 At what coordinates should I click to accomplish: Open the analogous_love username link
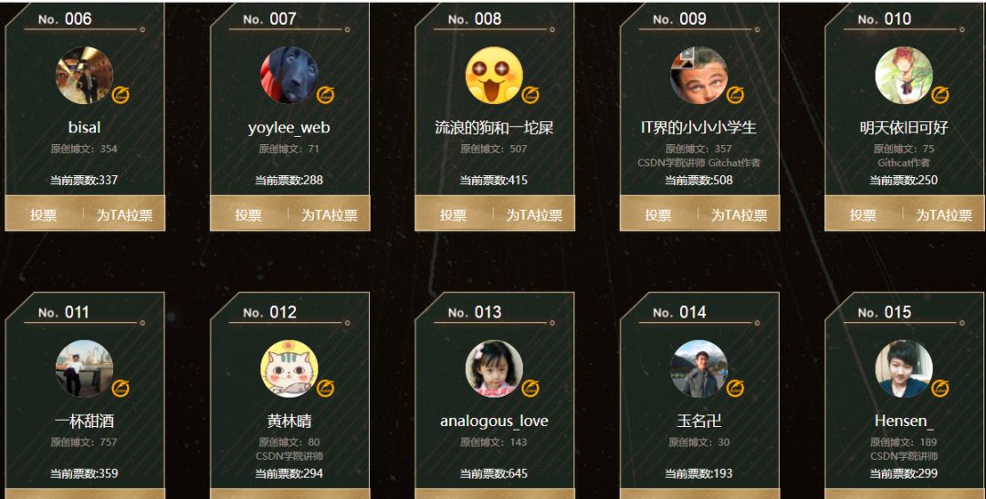494,421
